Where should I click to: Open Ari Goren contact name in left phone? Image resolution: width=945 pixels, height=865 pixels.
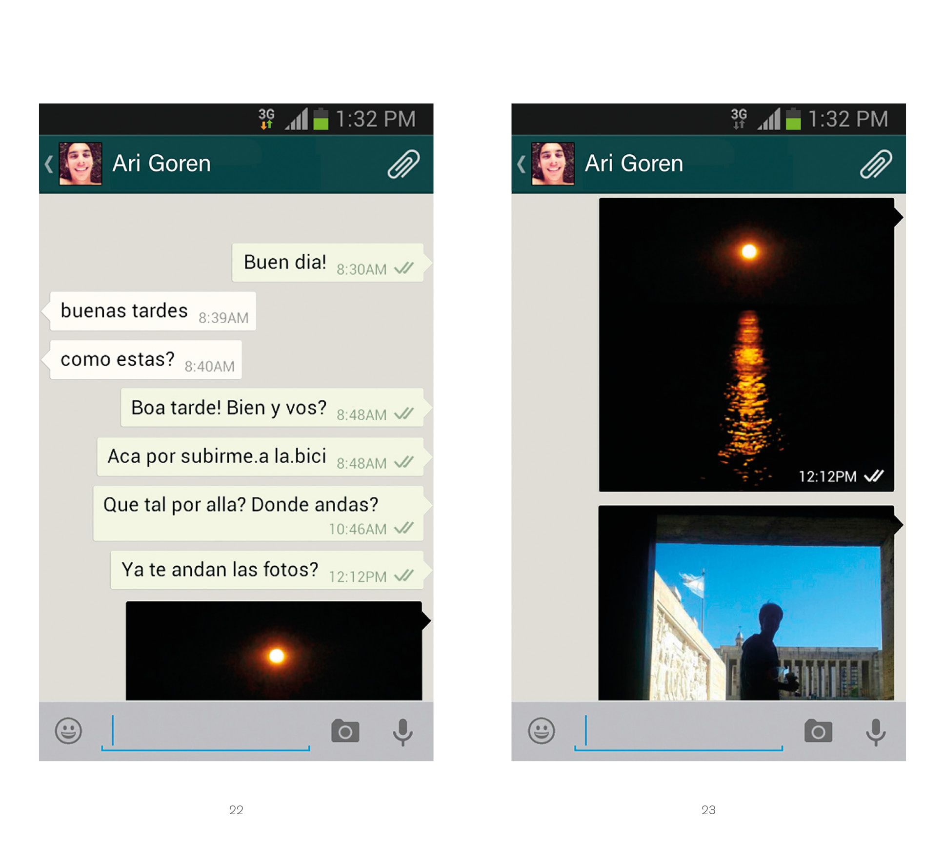[x=161, y=164]
